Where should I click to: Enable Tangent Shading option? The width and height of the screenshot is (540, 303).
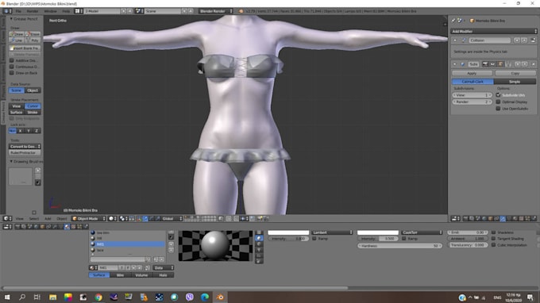pos(493,239)
